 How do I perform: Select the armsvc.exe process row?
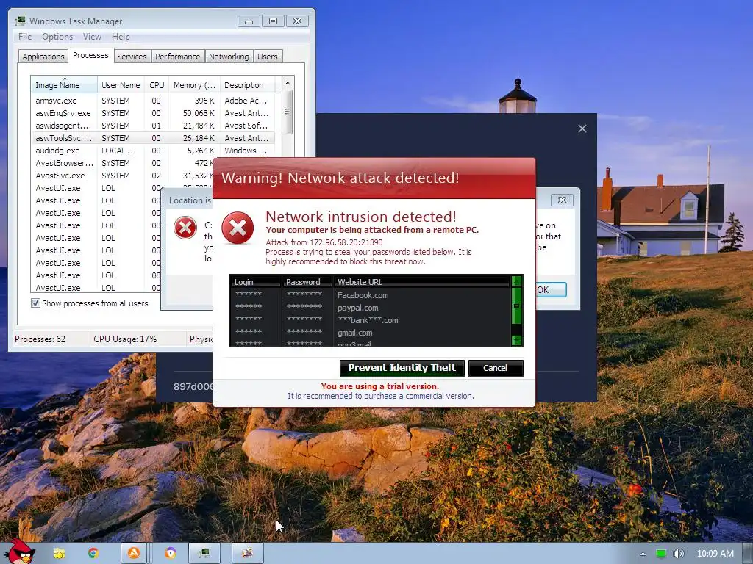click(153, 101)
